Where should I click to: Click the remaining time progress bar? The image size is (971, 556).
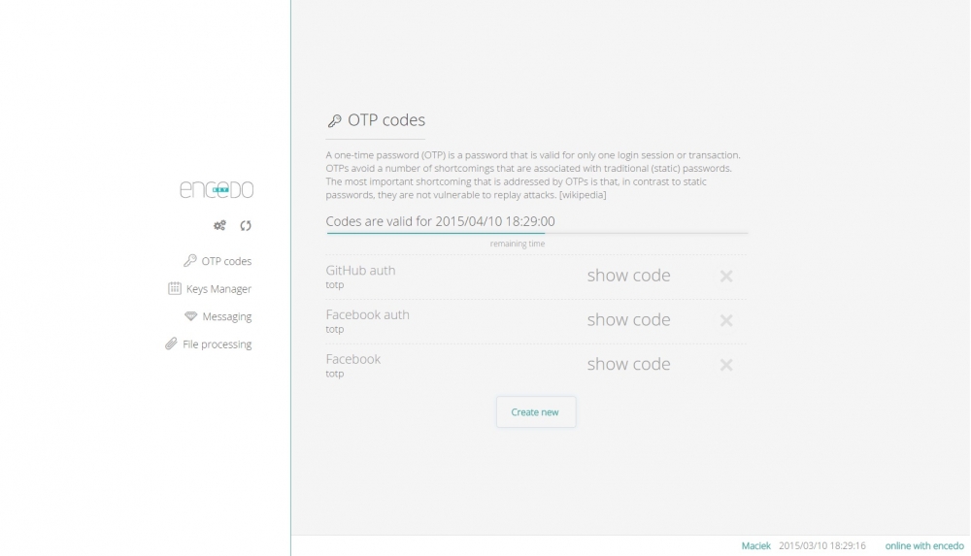point(537,234)
